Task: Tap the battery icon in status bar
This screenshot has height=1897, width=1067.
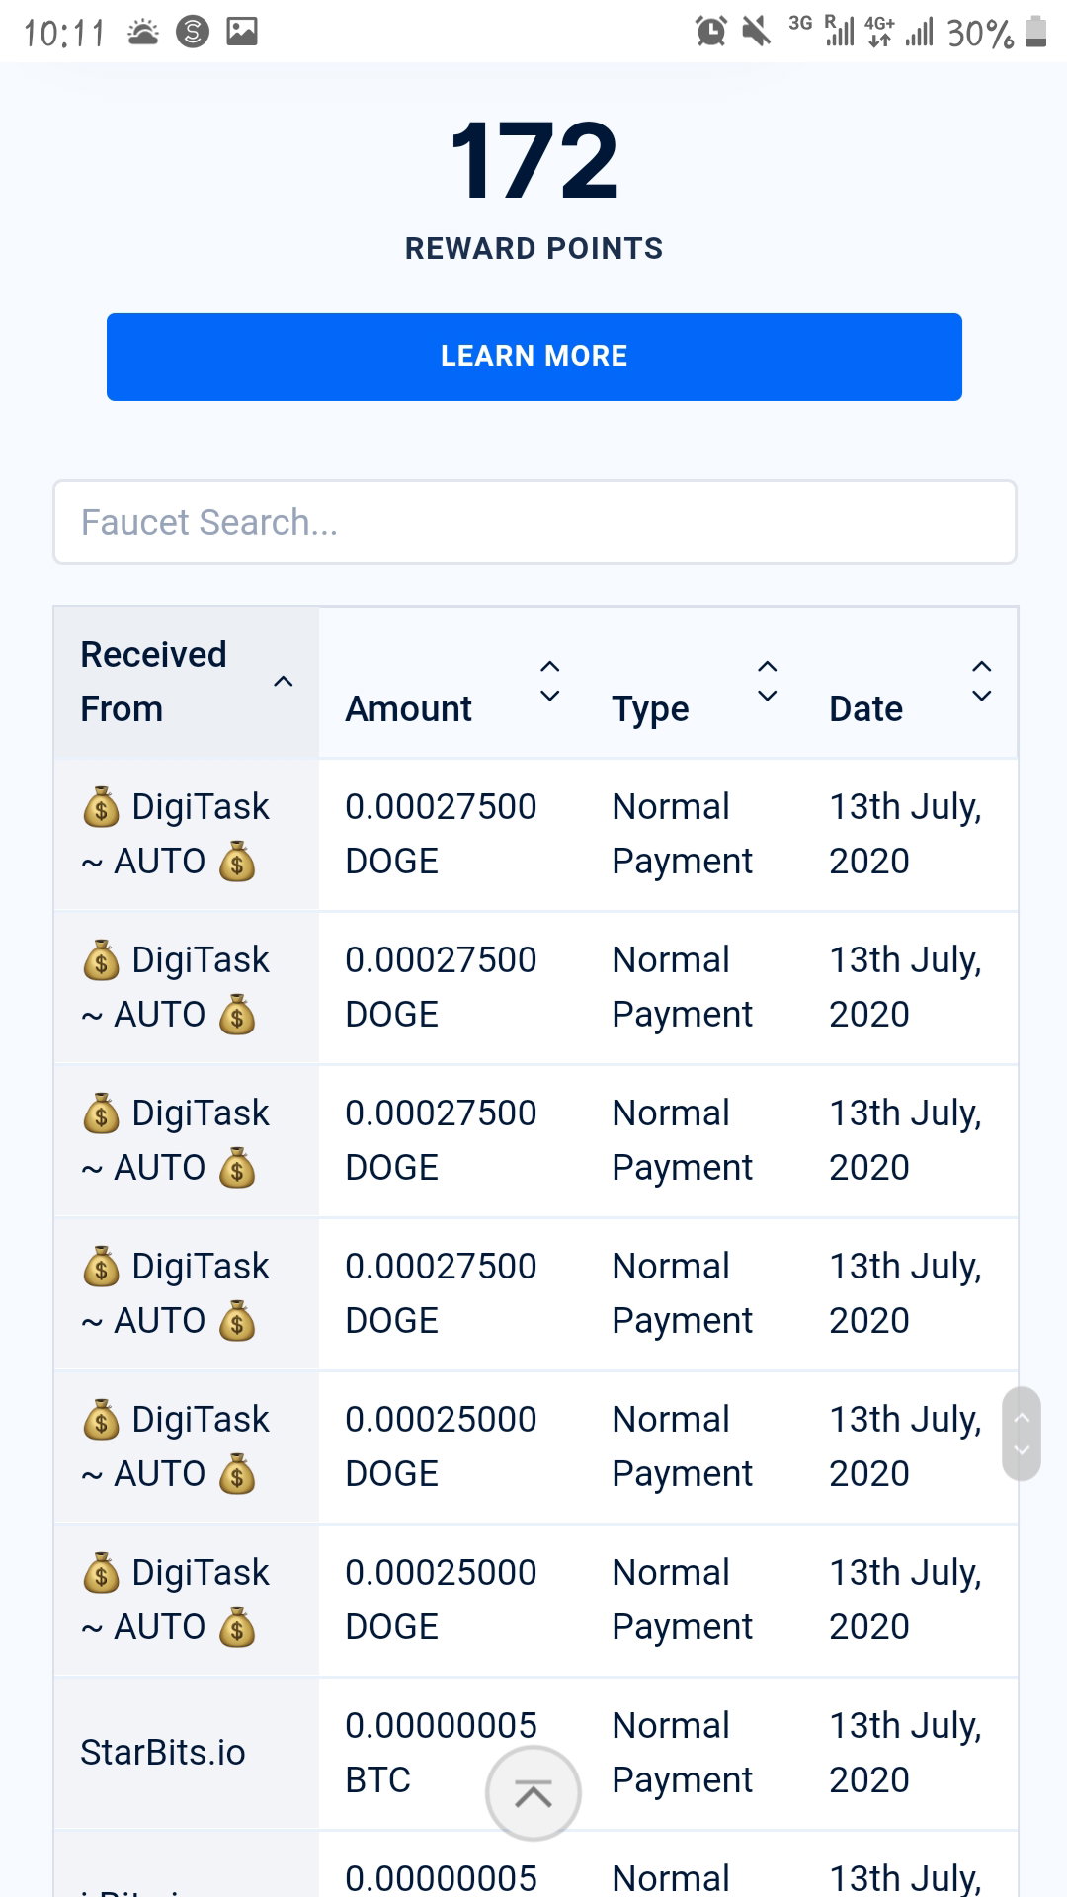Action: (x=1035, y=32)
